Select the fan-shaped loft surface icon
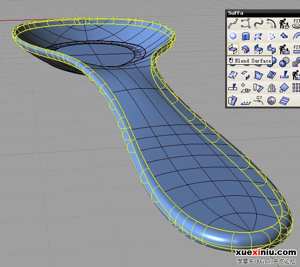Viewport: 300px width, 267px height. (272, 36)
